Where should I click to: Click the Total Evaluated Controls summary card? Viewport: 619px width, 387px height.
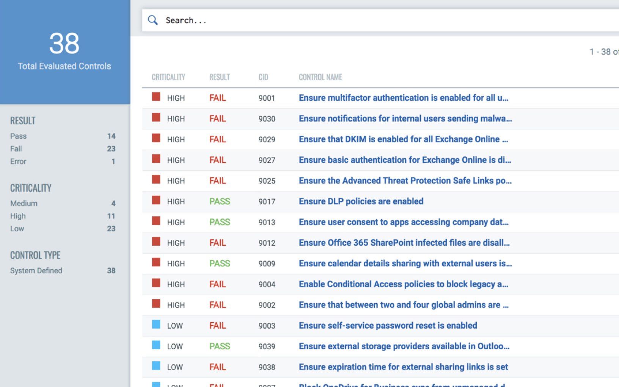pos(64,51)
